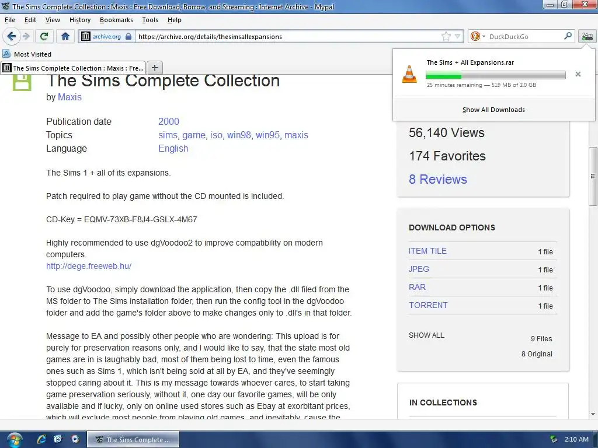Launch Internet Explorer from taskbar
Screen dimensions: 598x448
click(41, 439)
